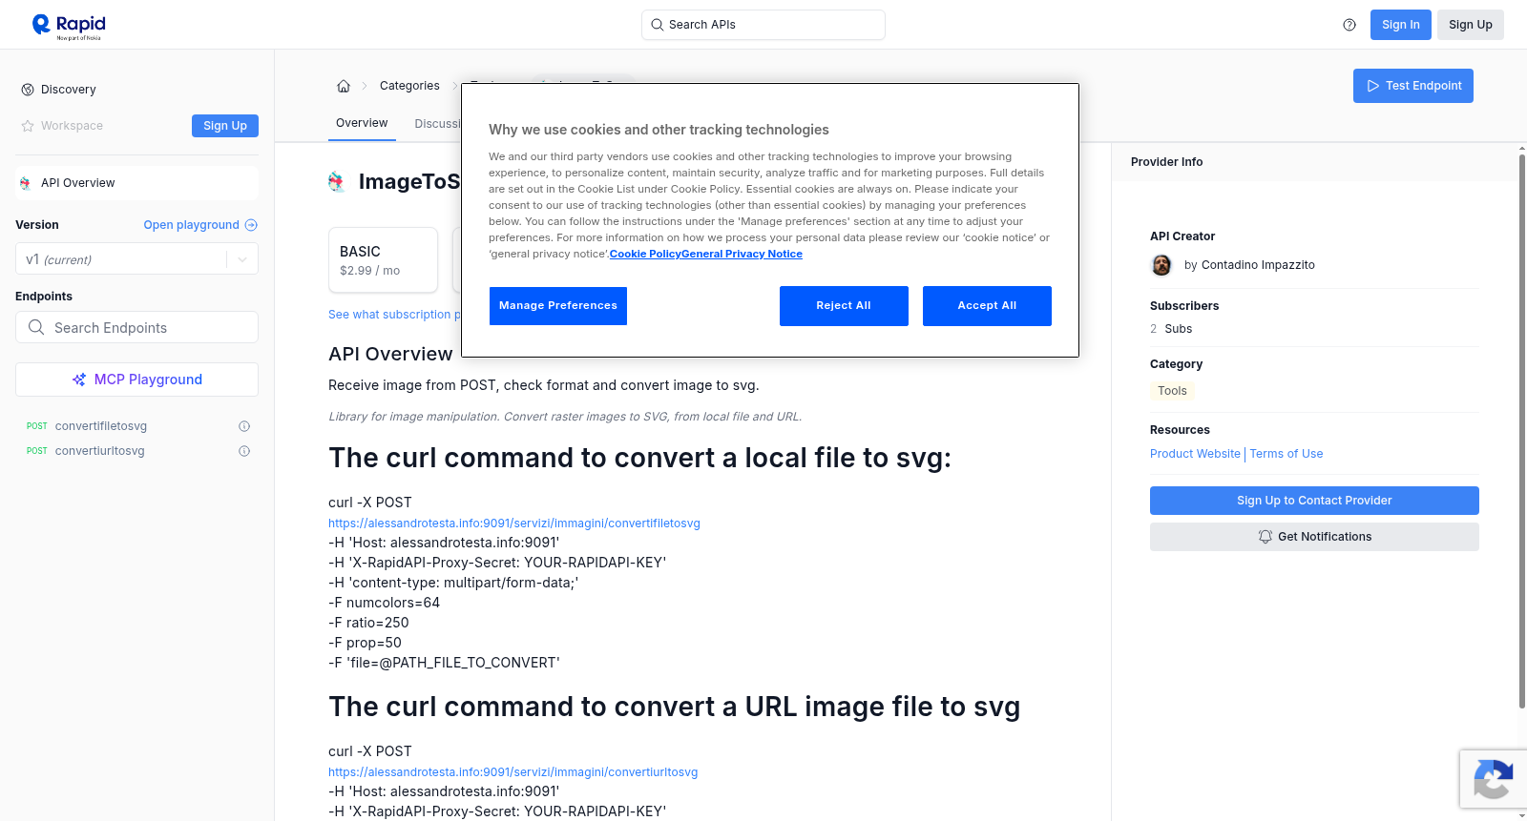Click the Rapid logo in the header
Image resolution: width=1527 pixels, height=821 pixels.
point(69,26)
